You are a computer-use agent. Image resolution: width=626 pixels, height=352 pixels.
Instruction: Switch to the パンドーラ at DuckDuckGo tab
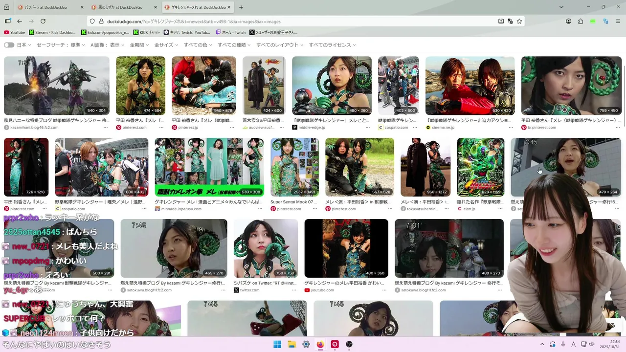49,7
